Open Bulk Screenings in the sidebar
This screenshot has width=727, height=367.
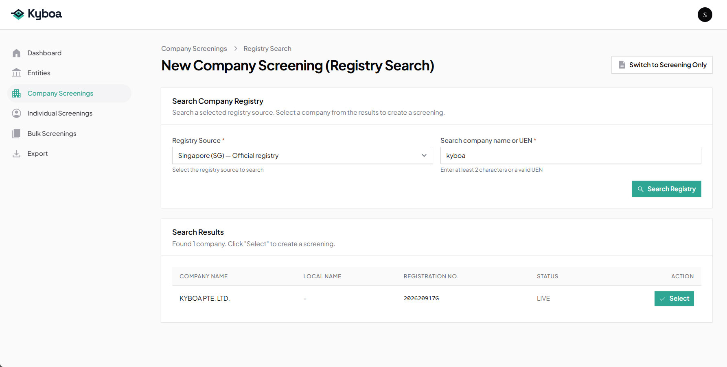point(69,133)
